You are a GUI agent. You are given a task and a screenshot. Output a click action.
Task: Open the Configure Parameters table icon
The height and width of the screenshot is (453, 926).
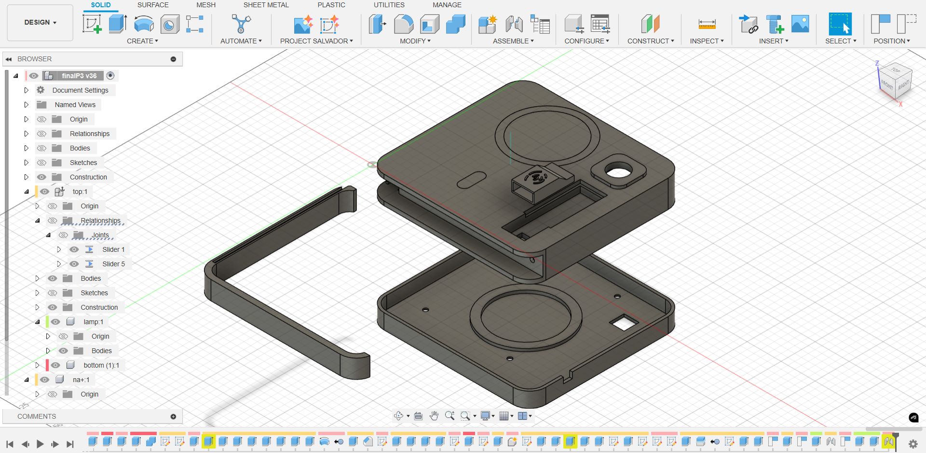[600, 24]
